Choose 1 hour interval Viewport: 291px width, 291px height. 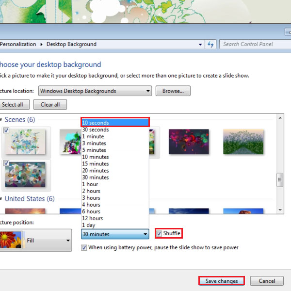click(x=115, y=184)
